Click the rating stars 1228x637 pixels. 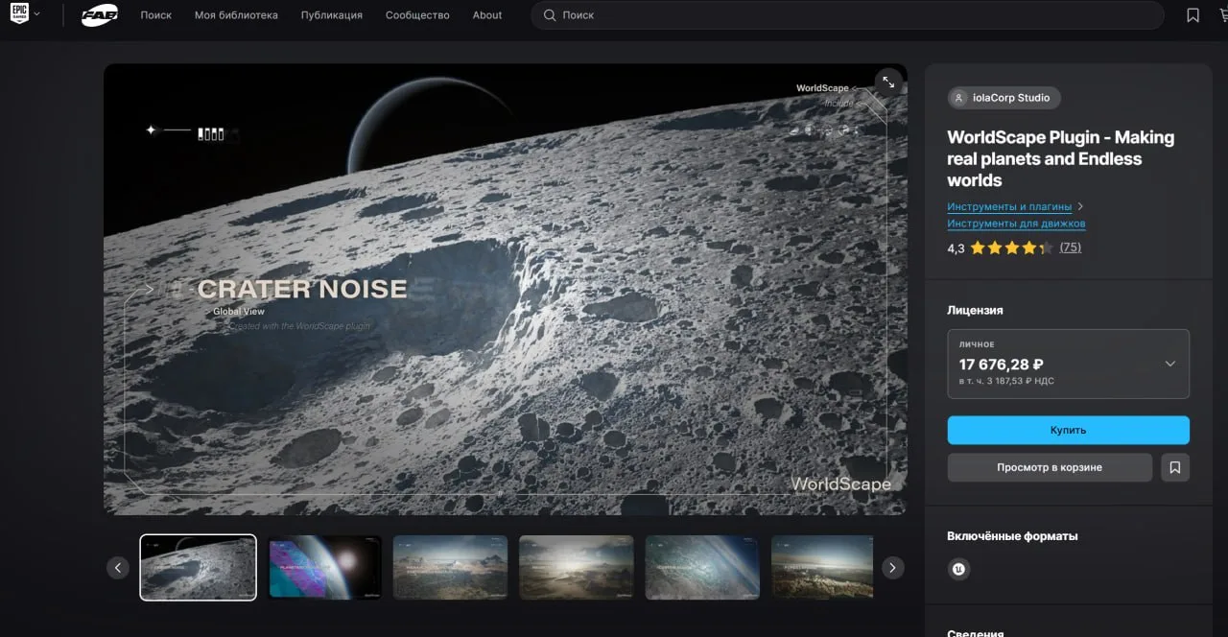pyautogui.click(x=1011, y=248)
